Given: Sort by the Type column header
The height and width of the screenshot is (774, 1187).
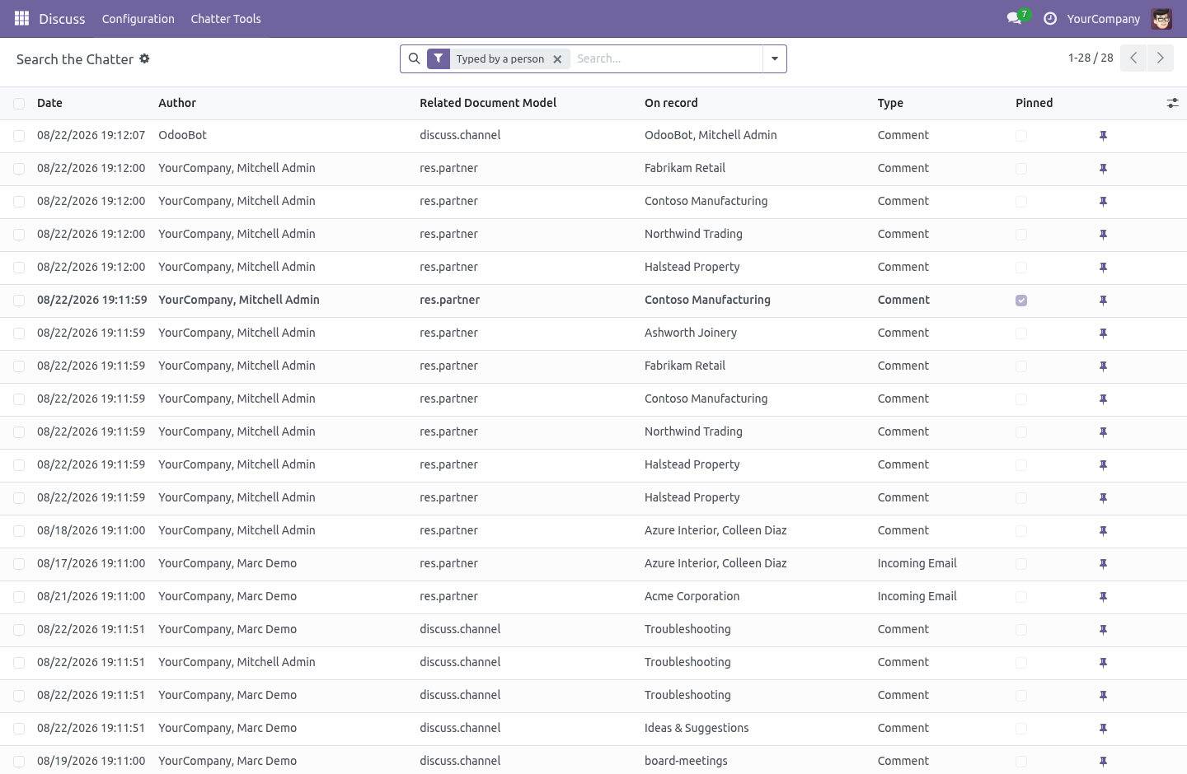Looking at the screenshot, I should tap(890, 103).
